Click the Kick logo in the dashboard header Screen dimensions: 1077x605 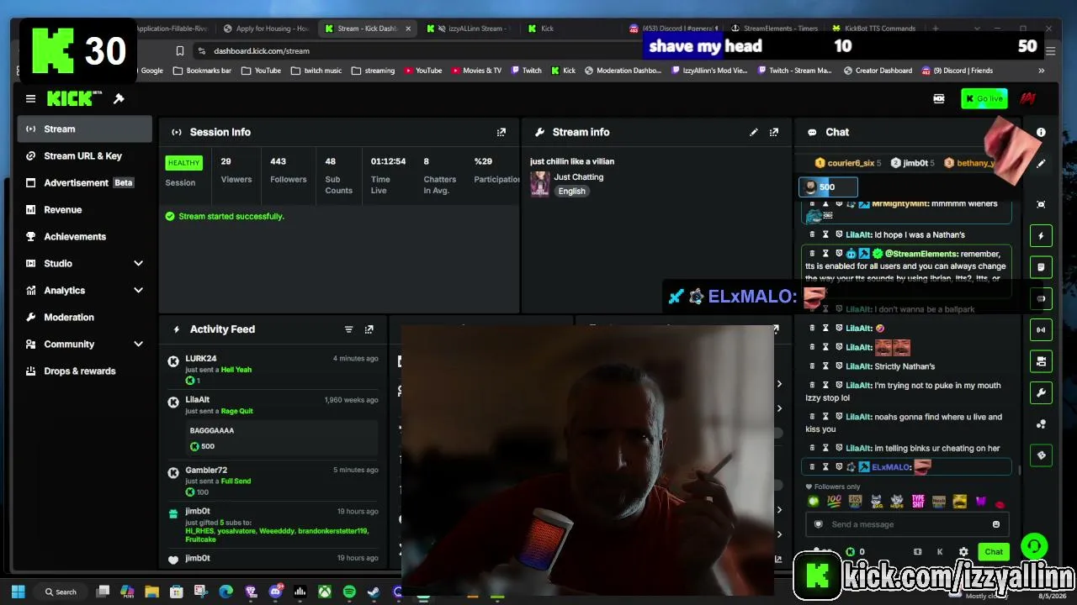pyautogui.click(x=74, y=99)
